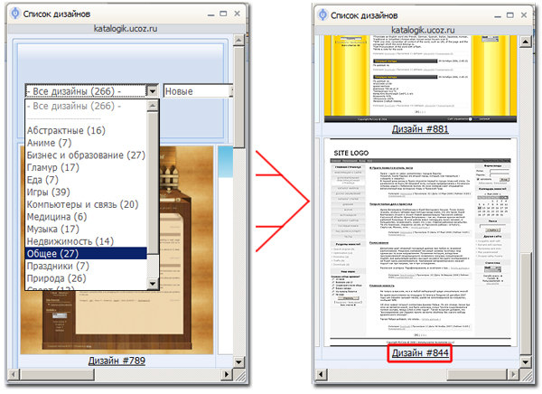Expand the 'Все дизайны (266)' dropdown arrow
This screenshot has height=394, width=542.
pos(153,91)
